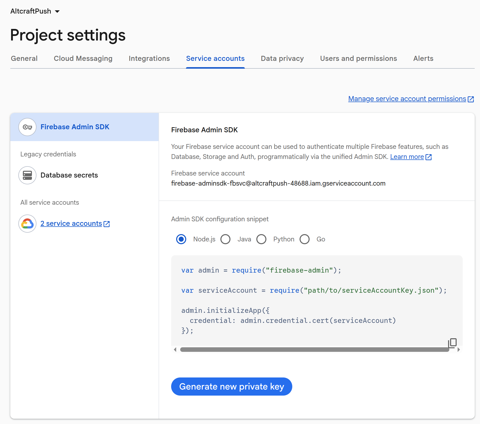Click the Legacy credentials heading

(48, 154)
